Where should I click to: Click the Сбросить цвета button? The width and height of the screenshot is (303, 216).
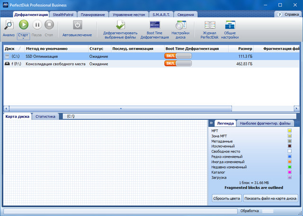point(226,198)
